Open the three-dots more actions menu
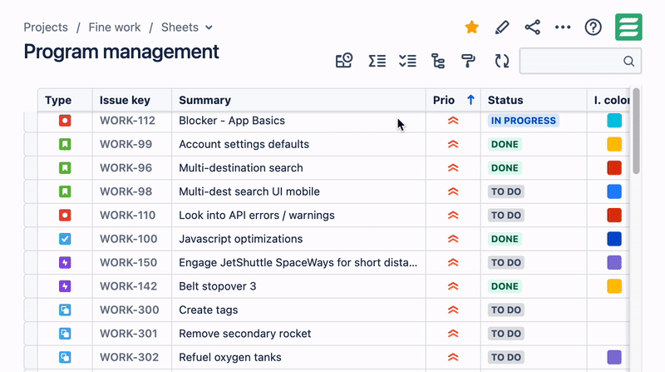 (x=563, y=27)
